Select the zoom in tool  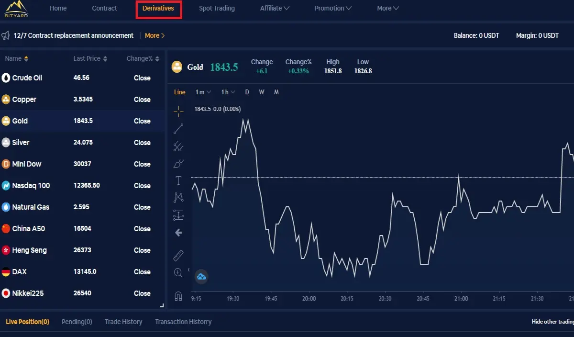178,272
